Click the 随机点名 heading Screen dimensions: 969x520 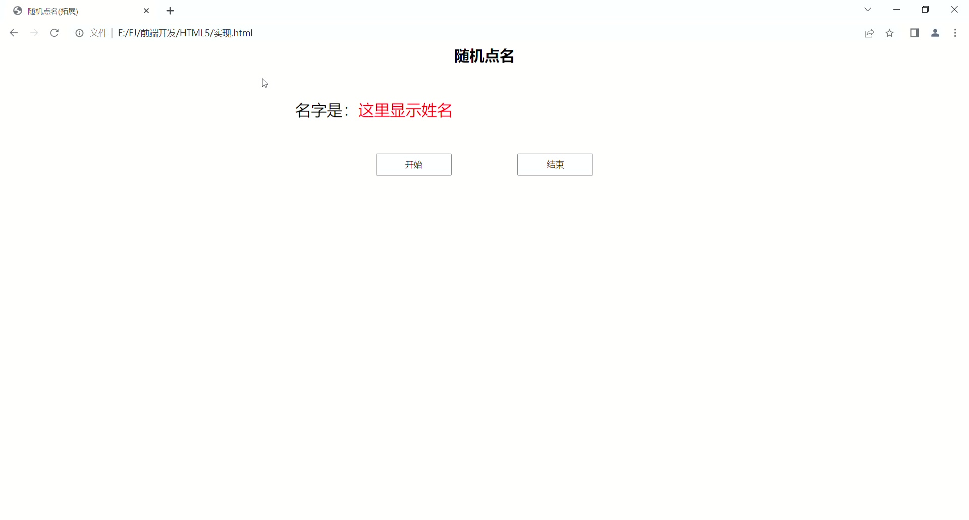tap(484, 56)
